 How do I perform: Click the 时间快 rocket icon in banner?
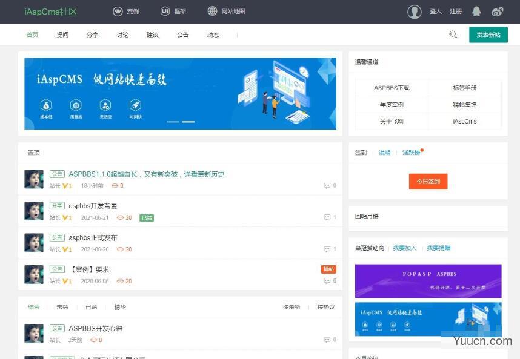tap(135, 106)
